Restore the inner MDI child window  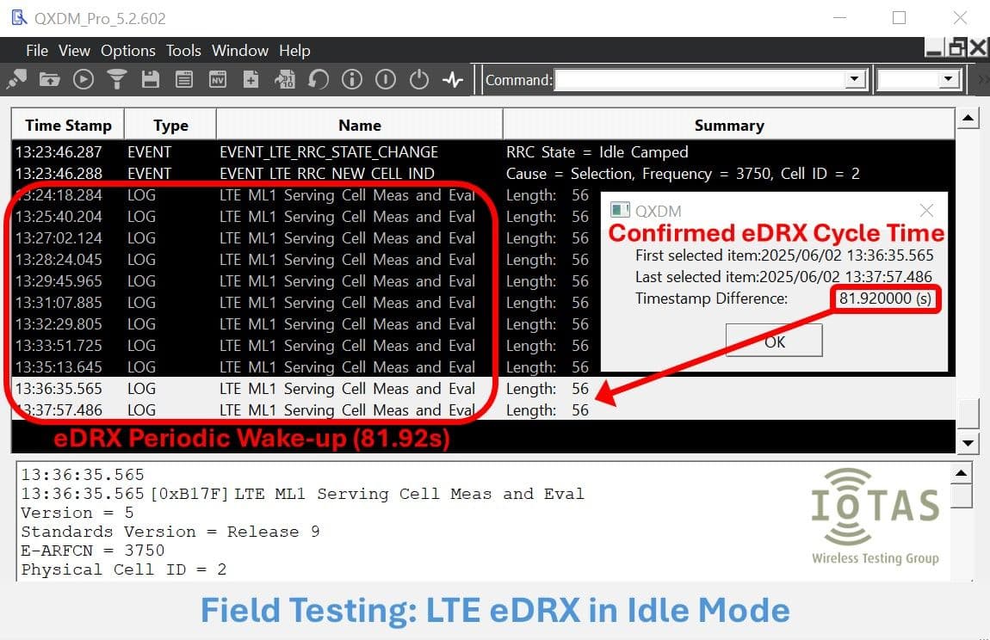(957, 48)
